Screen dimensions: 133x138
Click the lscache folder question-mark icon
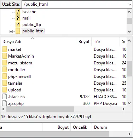18,12
